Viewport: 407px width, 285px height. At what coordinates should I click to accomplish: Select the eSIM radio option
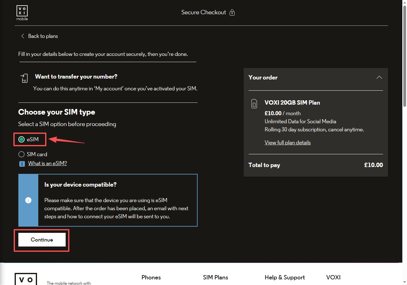(x=21, y=140)
